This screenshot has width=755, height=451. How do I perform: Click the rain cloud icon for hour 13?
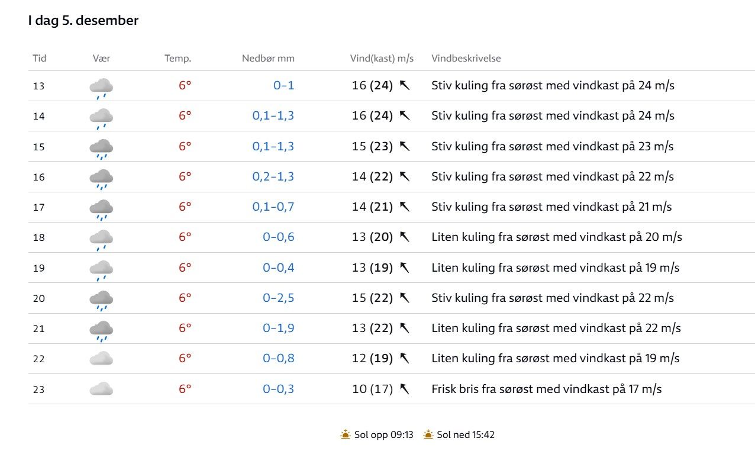pos(101,87)
